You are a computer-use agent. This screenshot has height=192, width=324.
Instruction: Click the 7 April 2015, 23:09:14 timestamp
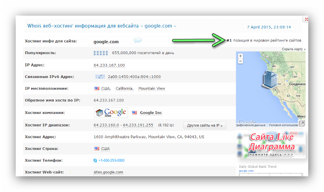[269, 27]
